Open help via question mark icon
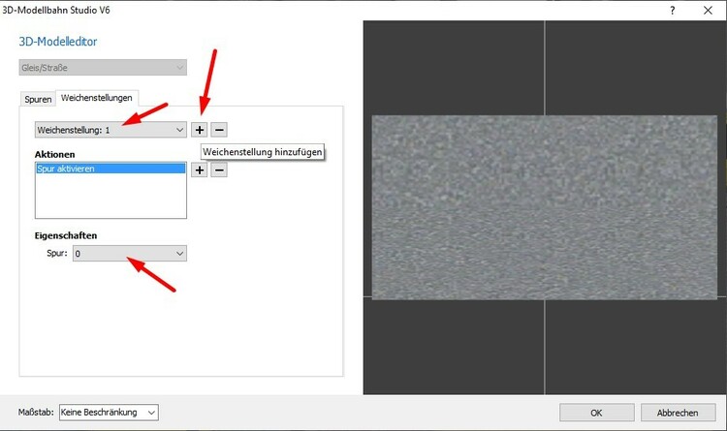This screenshot has width=727, height=431. click(673, 11)
